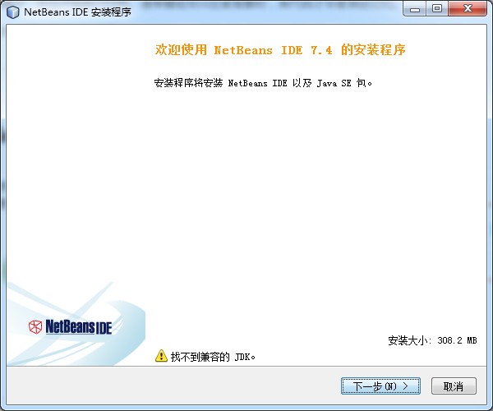Click the 欢迎使用 NetBeans IDE 7.4 heading
This screenshot has height=411, width=493.
click(280, 49)
